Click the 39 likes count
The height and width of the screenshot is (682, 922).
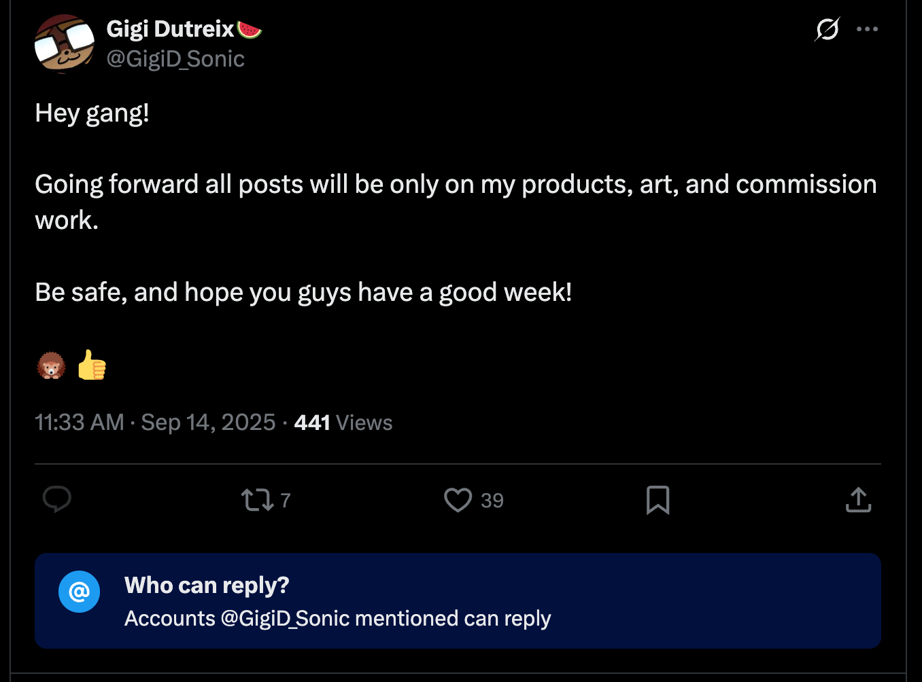(x=492, y=501)
